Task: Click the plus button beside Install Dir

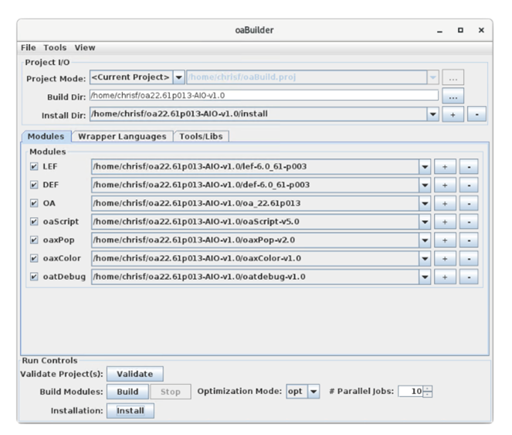Action: 453,114
